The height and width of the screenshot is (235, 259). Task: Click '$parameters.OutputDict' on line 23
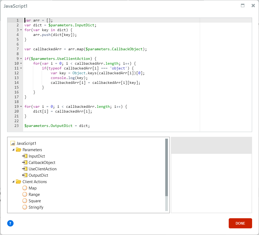[x=48, y=126]
